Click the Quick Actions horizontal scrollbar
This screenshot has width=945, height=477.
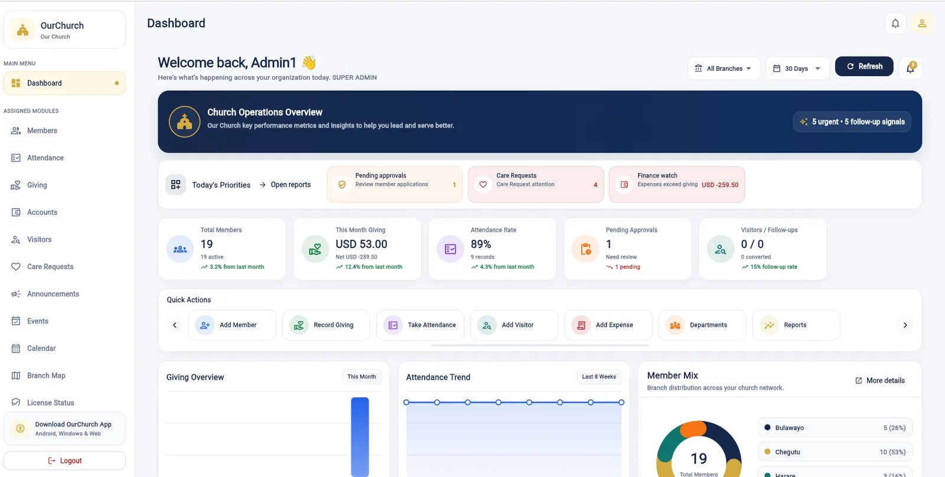(x=540, y=345)
